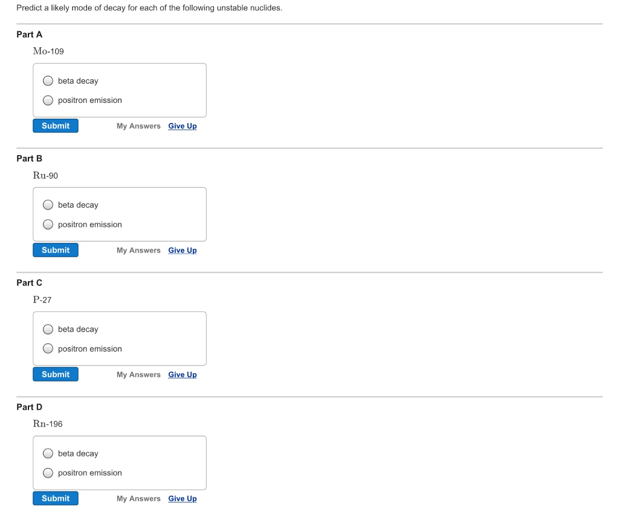
Task: Click Give Up for Part D
Action: point(182,498)
